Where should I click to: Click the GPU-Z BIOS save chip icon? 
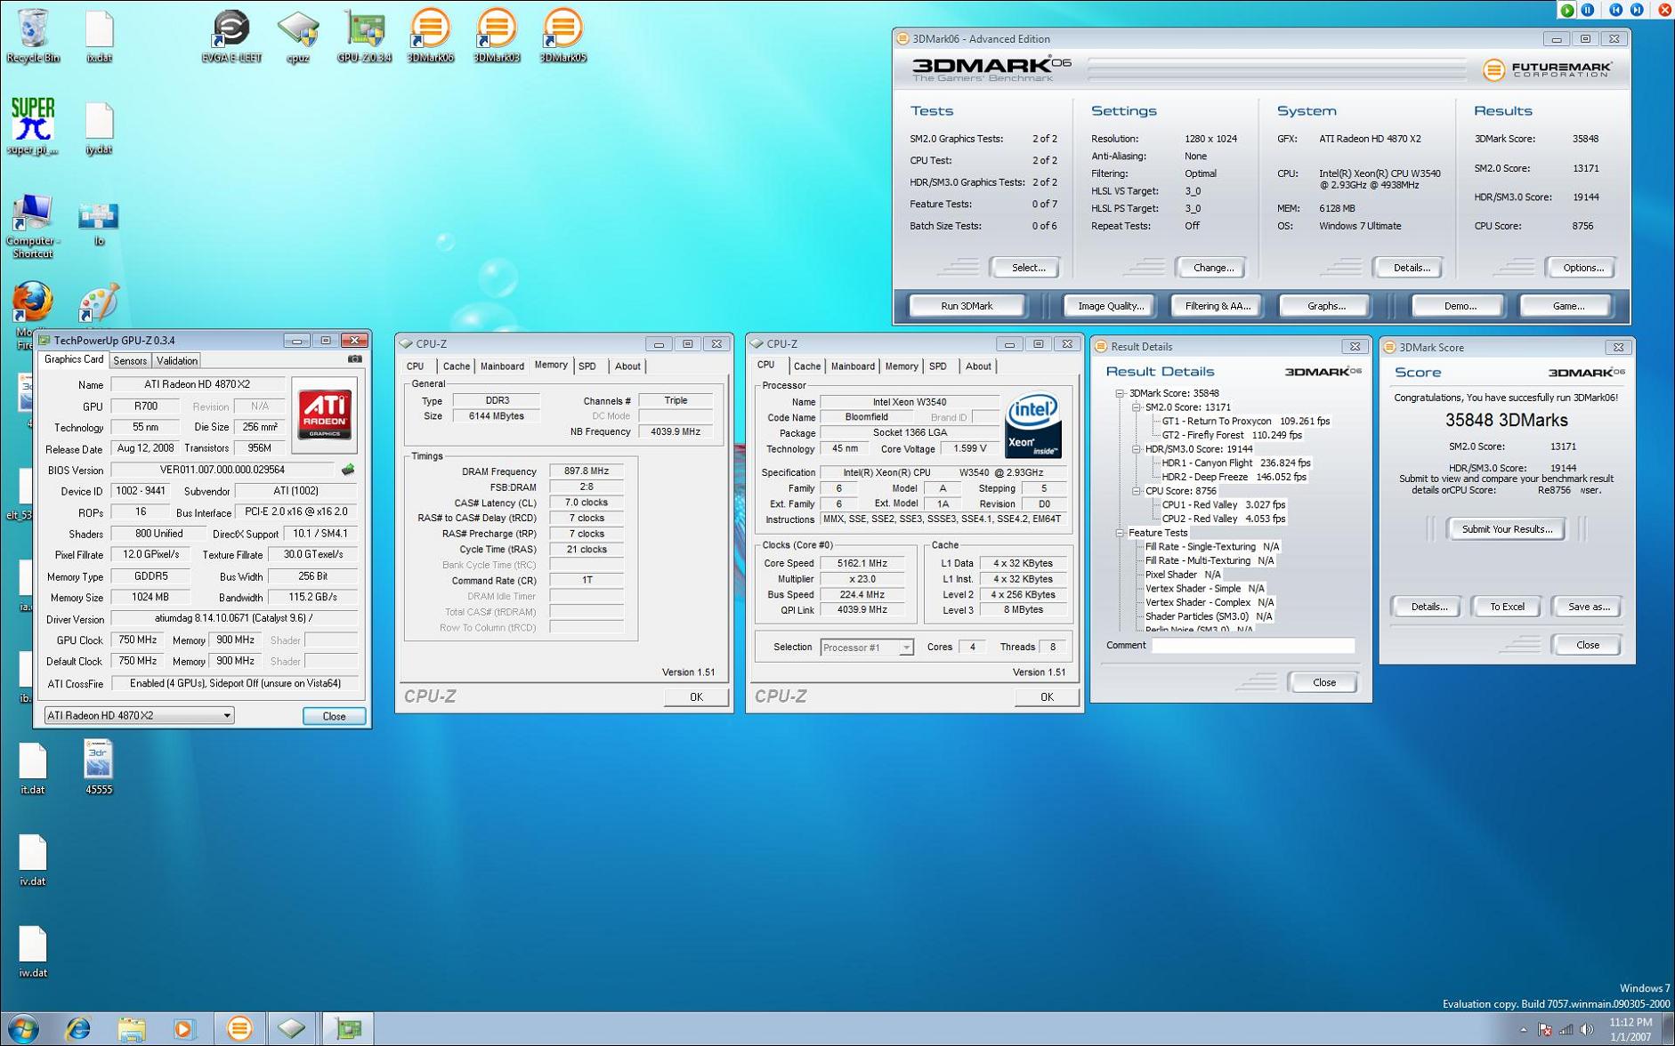click(x=348, y=470)
